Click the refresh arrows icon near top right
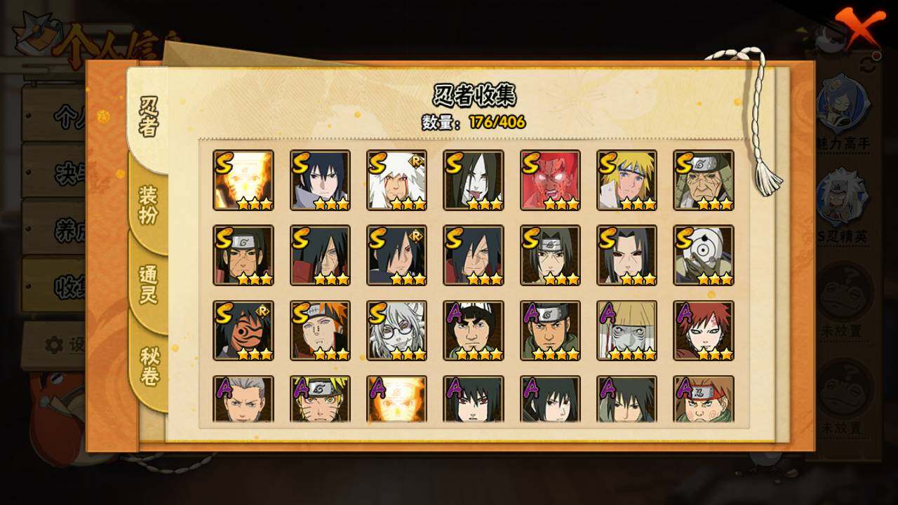Image resolution: width=898 pixels, height=505 pixels. 869,65
